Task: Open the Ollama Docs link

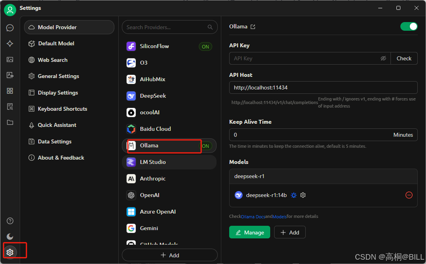Action: [253, 216]
